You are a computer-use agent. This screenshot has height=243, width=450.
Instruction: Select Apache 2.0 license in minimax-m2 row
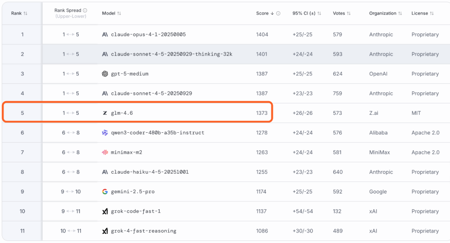(x=425, y=152)
